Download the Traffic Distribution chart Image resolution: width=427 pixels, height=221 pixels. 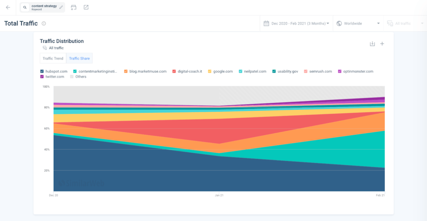point(372,44)
